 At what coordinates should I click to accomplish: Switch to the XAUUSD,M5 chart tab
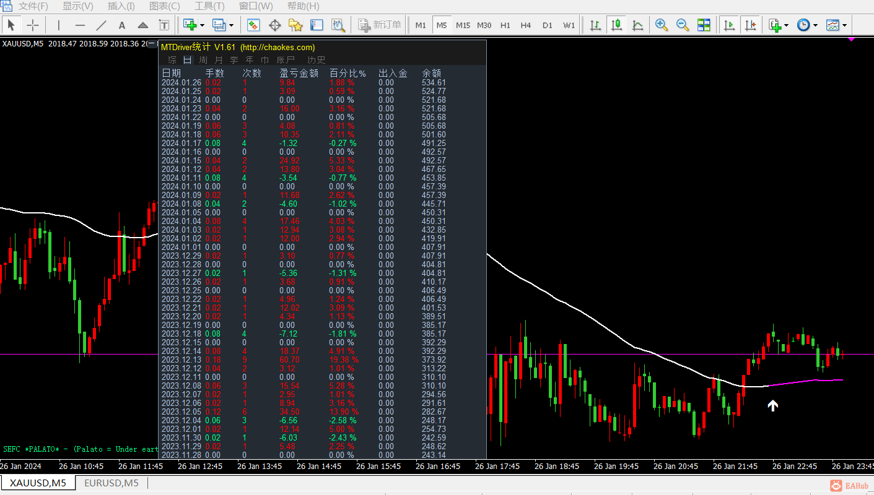(38, 483)
